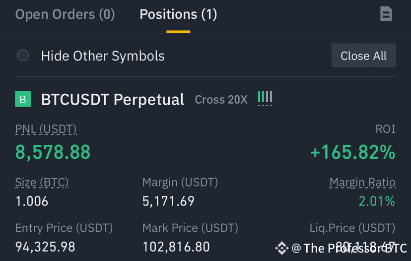Click the Close All button

point(363,56)
